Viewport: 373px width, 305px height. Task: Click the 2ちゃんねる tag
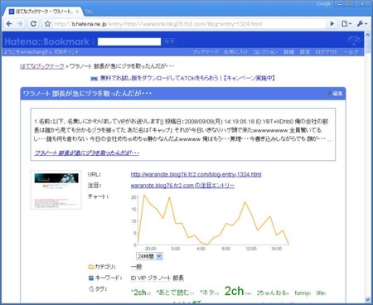pyautogui.click(x=271, y=293)
